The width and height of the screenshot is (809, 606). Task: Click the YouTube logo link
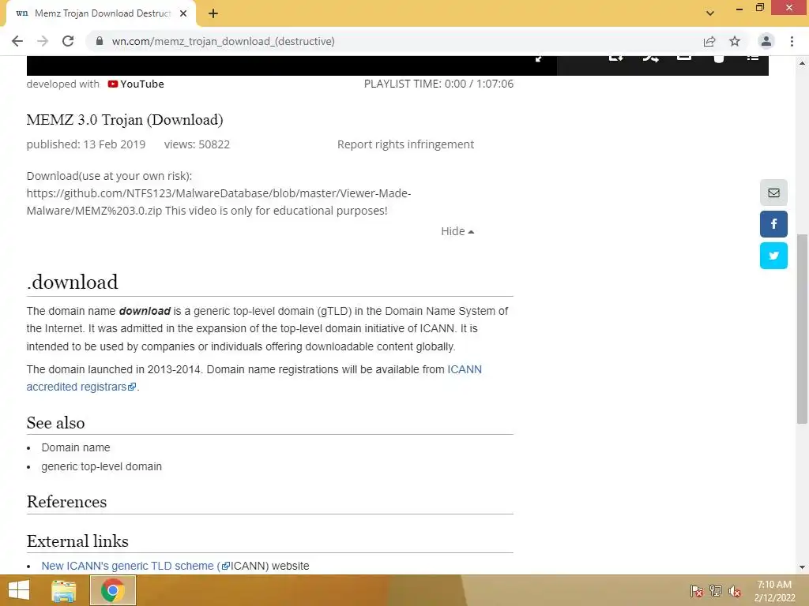[136, 84]
